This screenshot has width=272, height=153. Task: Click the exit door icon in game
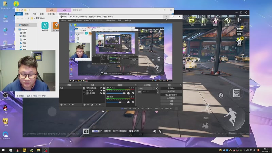(239, 20)
